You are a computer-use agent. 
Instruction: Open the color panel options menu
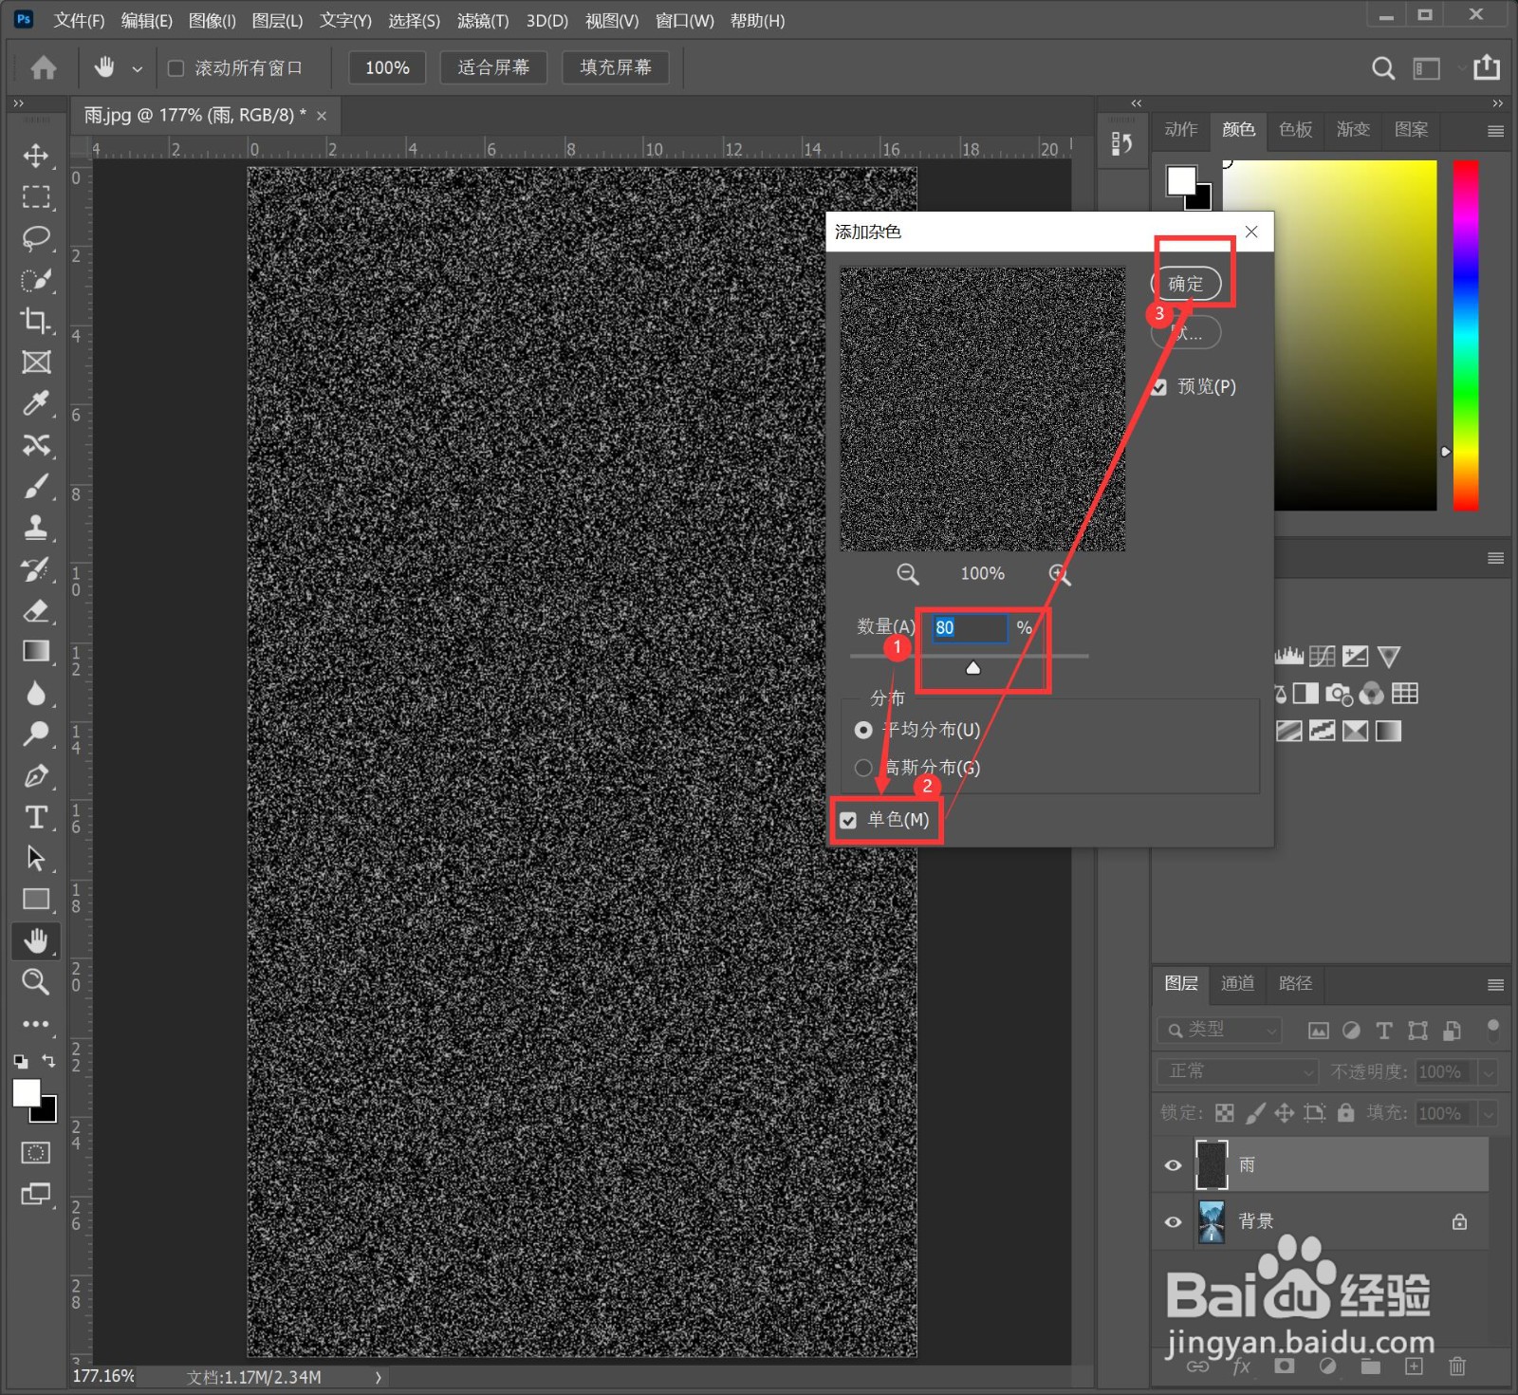pyautogui.click(x=1496, y=131)
